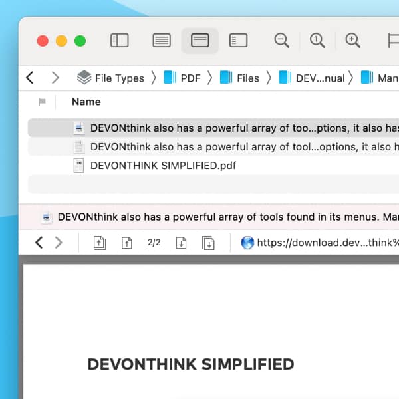This screenshot has height=399, width=399.
Task: Reset to actual size magnifier icon
Action: pyautogui.click(x=317, y=40)
